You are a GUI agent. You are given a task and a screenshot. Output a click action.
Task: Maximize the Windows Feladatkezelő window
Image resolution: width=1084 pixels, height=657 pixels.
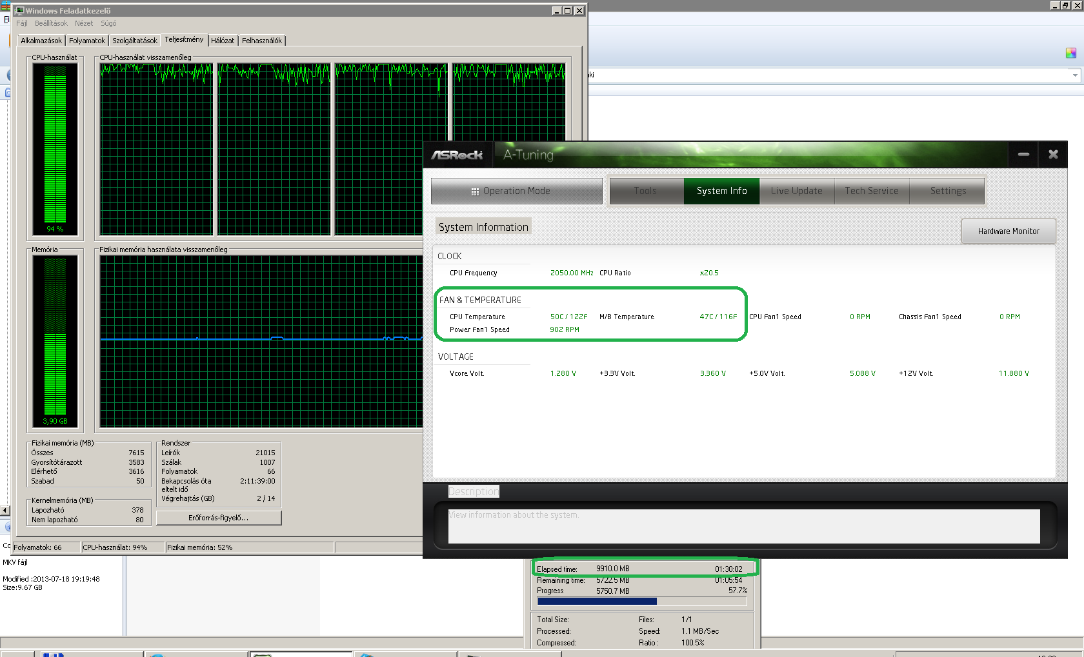pos(568,10)
